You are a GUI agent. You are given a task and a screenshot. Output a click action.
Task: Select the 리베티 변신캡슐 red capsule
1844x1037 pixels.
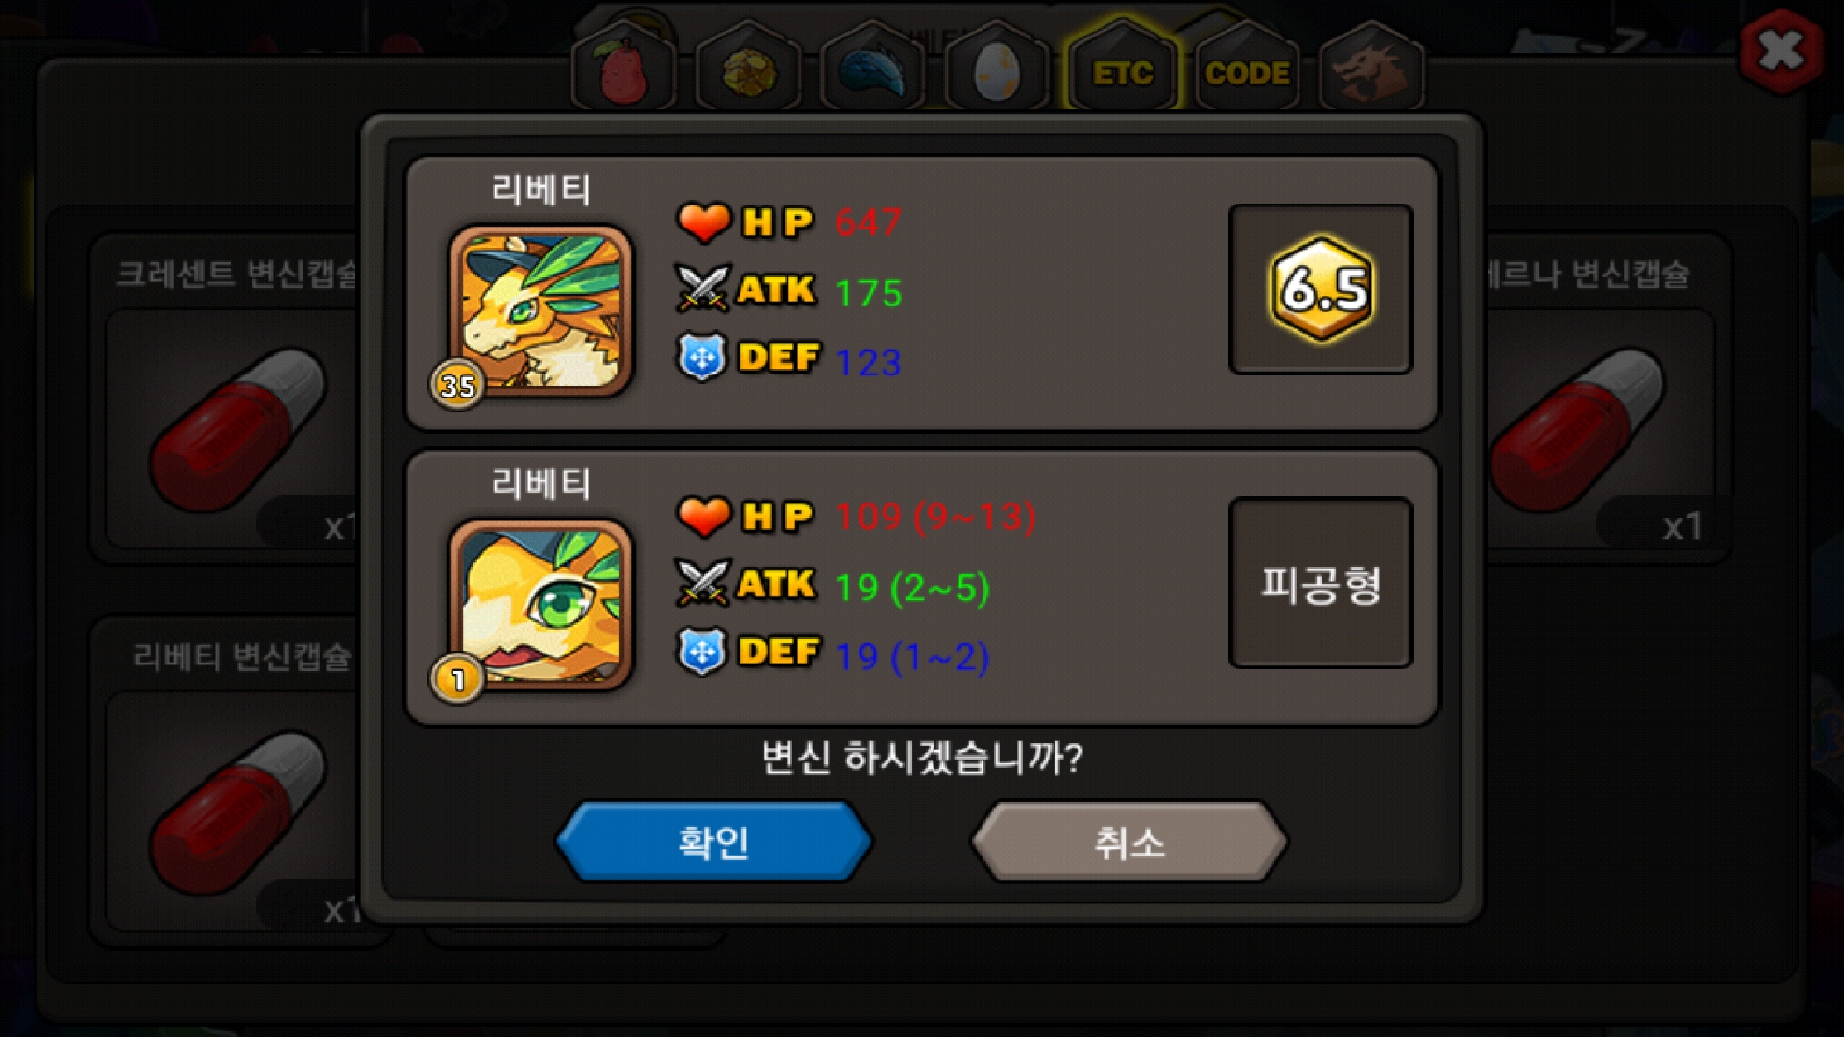(x=238, y=812)
